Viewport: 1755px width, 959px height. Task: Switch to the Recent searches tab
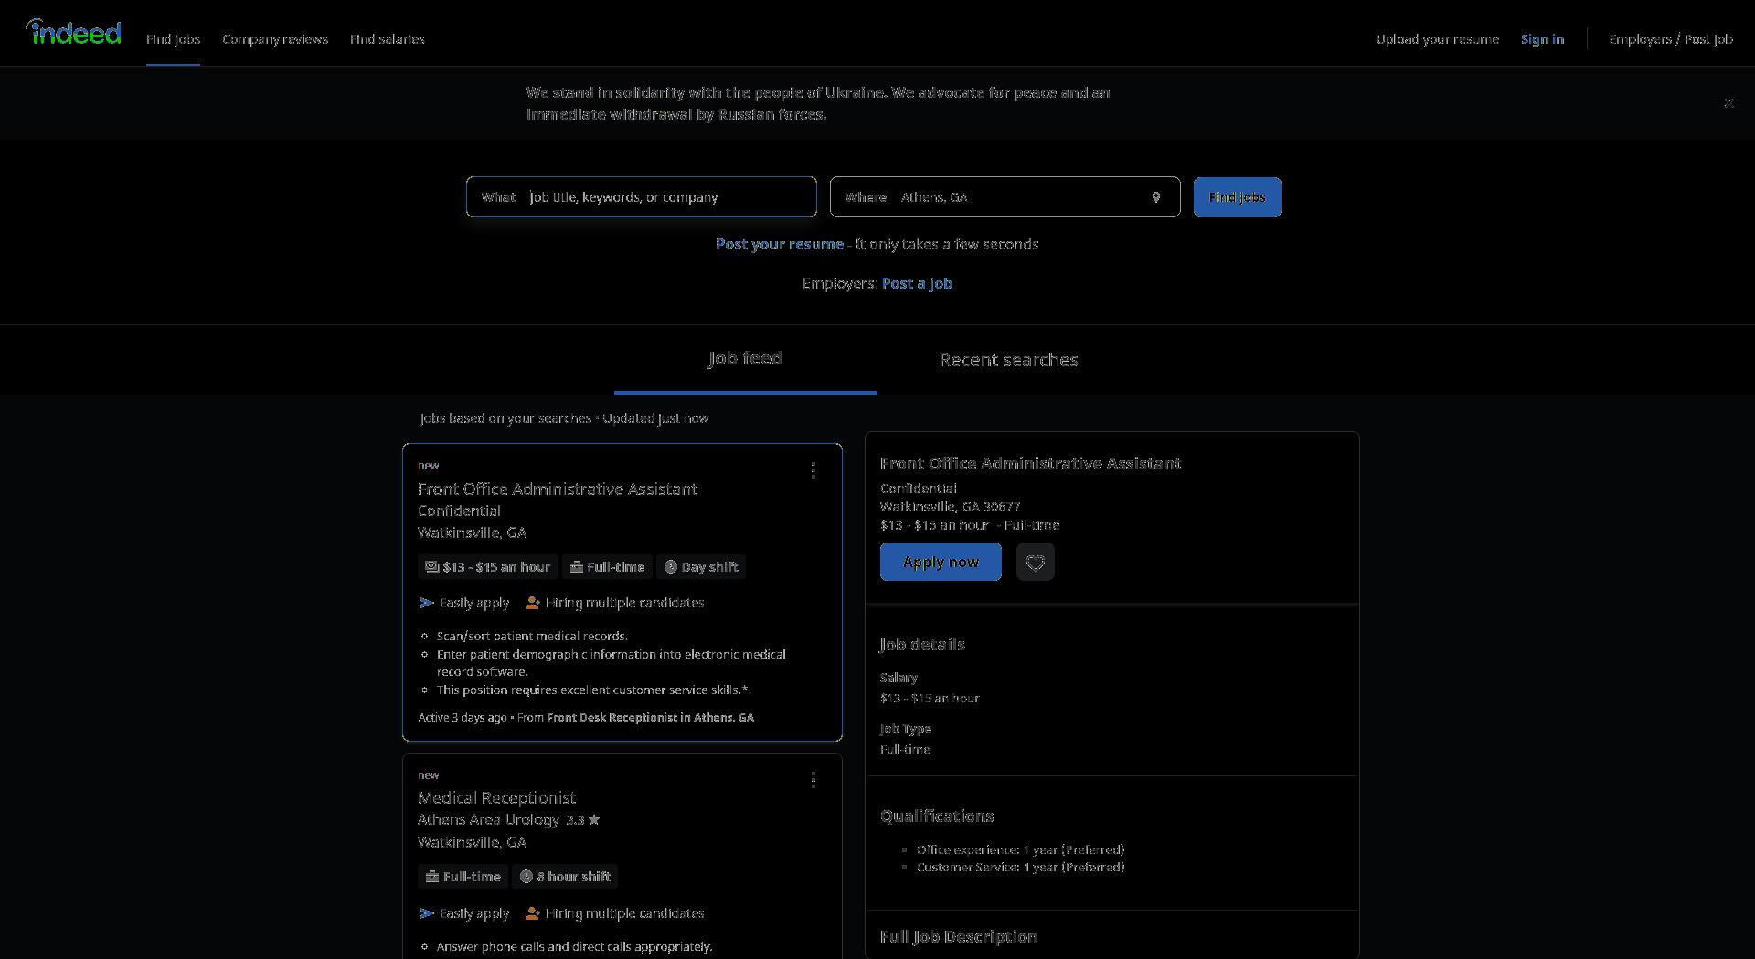tap(1008, 360)
